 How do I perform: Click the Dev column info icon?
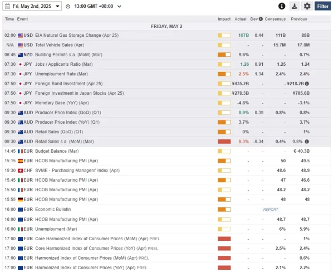click(261, 19)
